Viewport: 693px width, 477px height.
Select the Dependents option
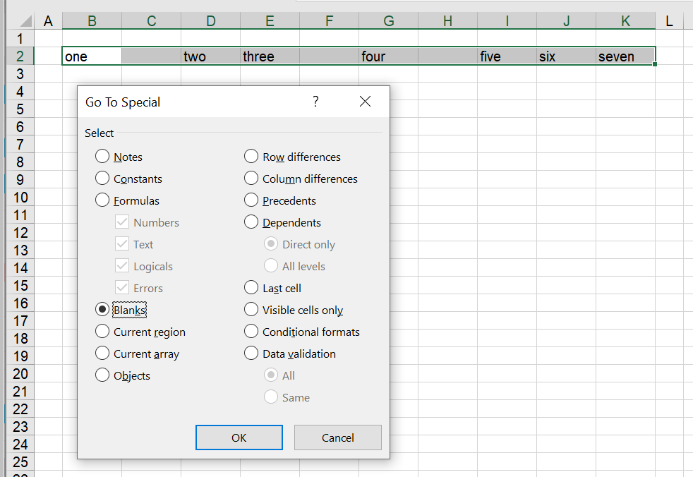click(x=251, y=222)
